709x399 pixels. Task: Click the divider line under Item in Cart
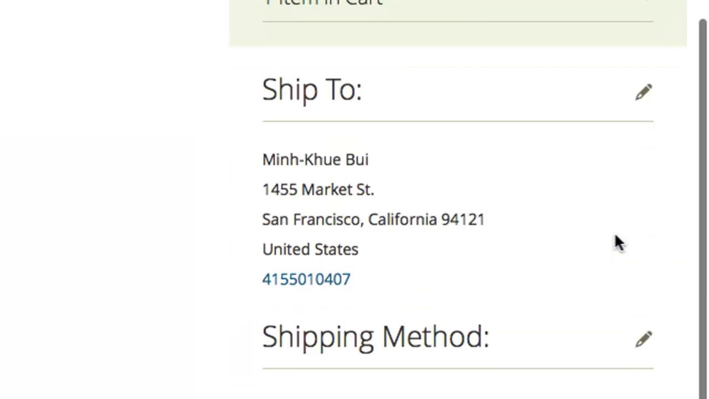458,22
